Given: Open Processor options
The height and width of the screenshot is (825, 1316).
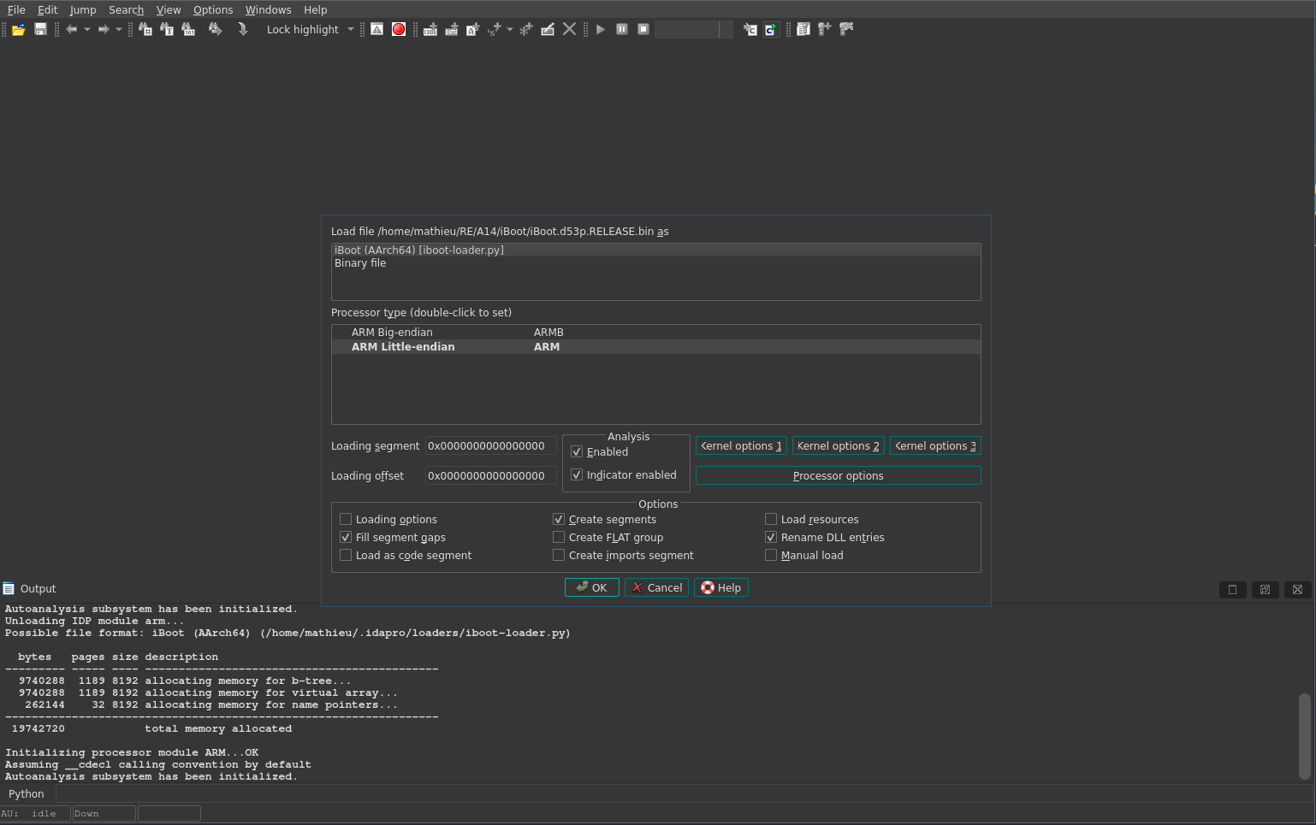Looking at the screenshot, I should tap(838, 475).
